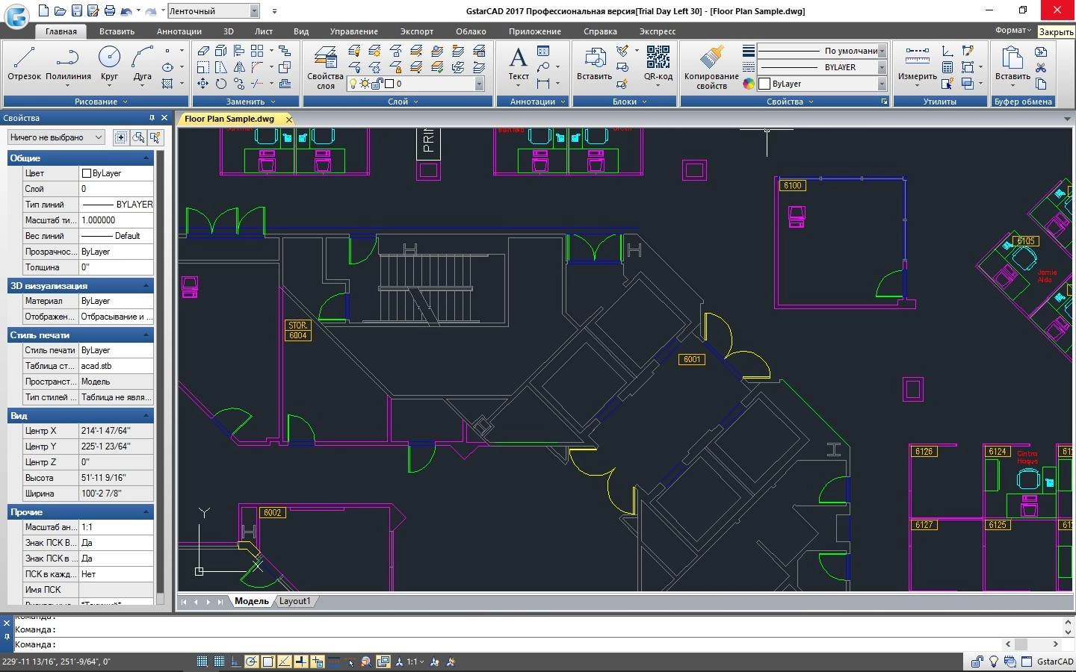Select the move tool with four arrows
1076x672 pixels.
(x=202, y=84)
